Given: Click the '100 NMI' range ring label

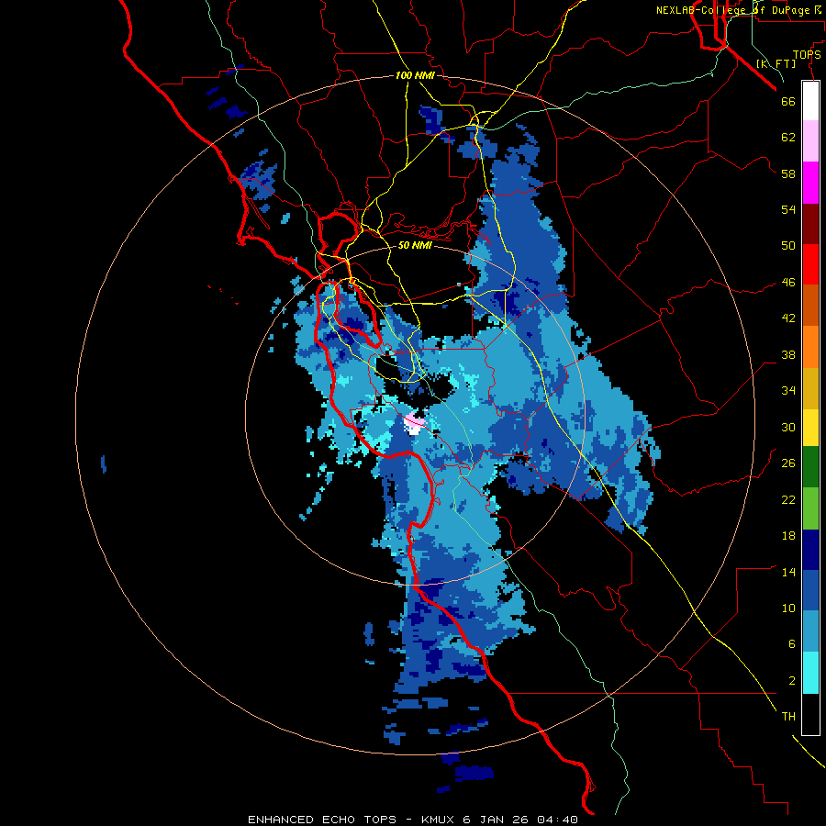Looking at the screenshot, I should click(x=415, y=75).
